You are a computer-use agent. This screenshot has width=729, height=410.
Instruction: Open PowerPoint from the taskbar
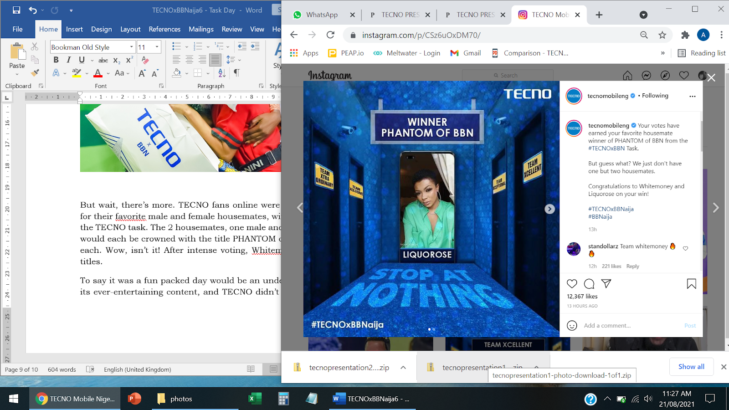click(134, 399)
